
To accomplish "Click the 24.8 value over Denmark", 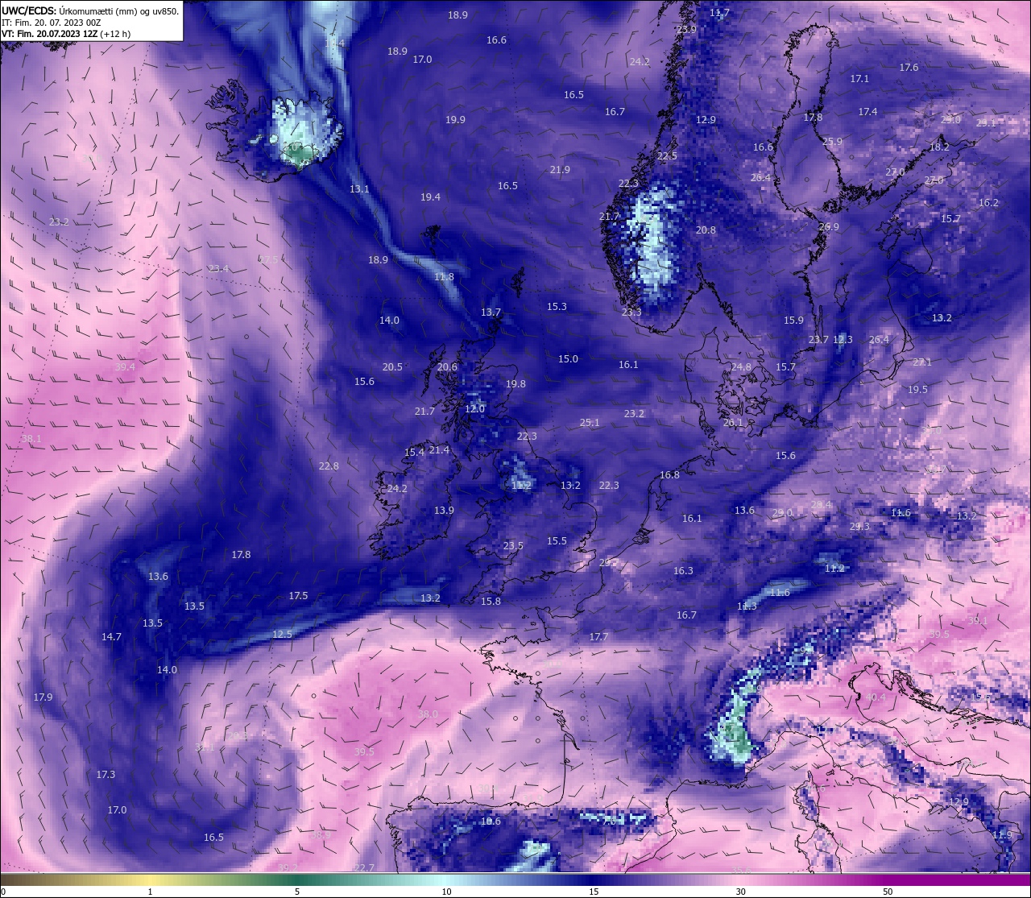I will tap(741, 367).
